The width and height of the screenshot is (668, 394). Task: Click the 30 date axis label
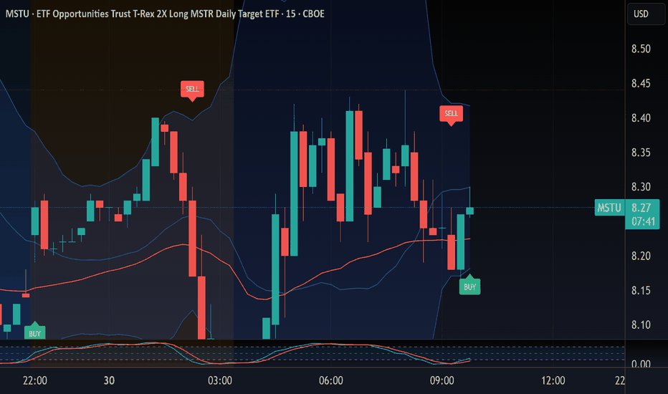[109, 380]
